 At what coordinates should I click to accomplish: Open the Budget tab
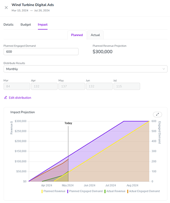click(x=25, y=25)
